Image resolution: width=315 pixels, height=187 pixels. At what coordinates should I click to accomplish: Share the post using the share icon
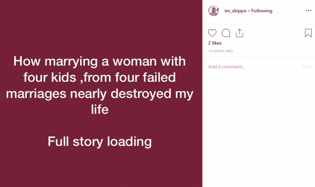point(239,33)
